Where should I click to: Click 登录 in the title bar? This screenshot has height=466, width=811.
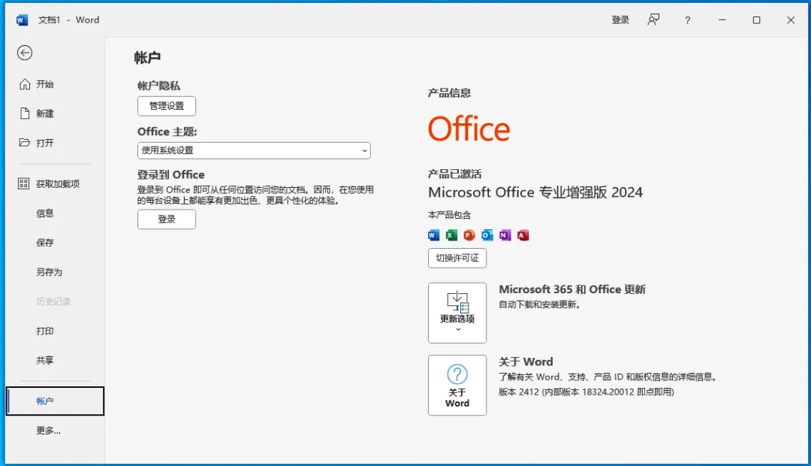(x=620, y=20)
